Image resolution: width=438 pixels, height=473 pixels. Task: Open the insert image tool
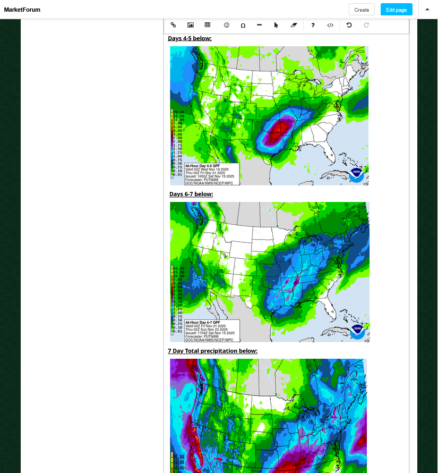(x=191, y=25)
